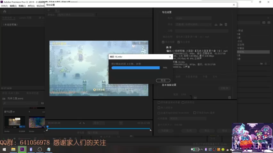This screenshot has height=153, width=273.
Task: Open the 适合 zoom-fit dropdown
Action: [x=98, y=123]
